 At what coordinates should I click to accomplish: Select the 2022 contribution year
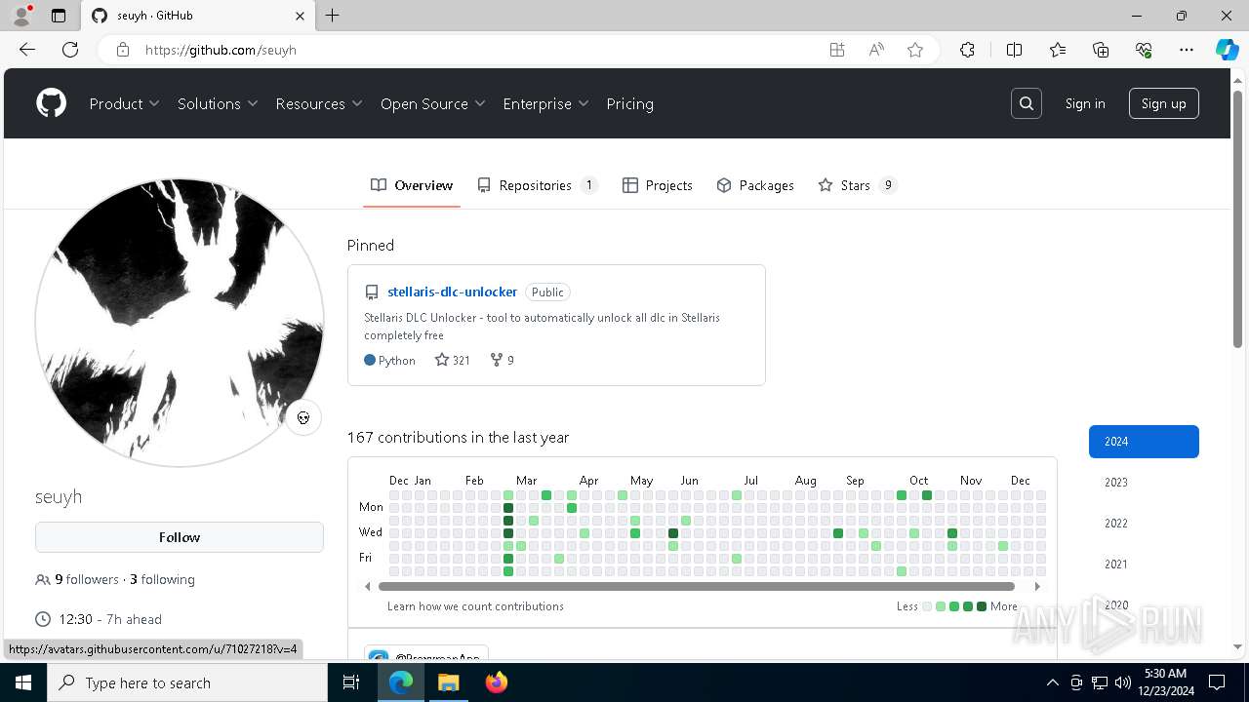[1144, 524]
